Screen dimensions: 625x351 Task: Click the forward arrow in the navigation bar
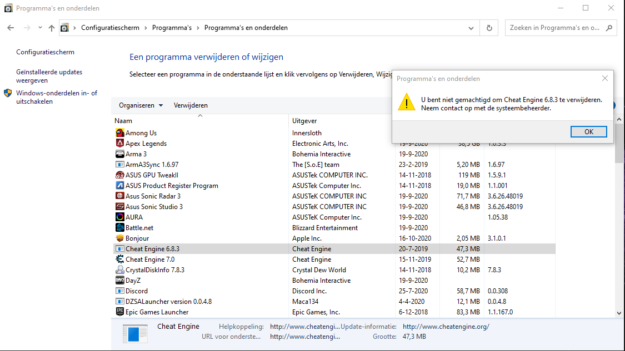pos(27,28)
